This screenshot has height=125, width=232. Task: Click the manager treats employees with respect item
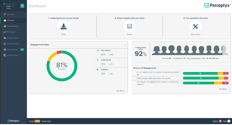(x=153, y=78)
